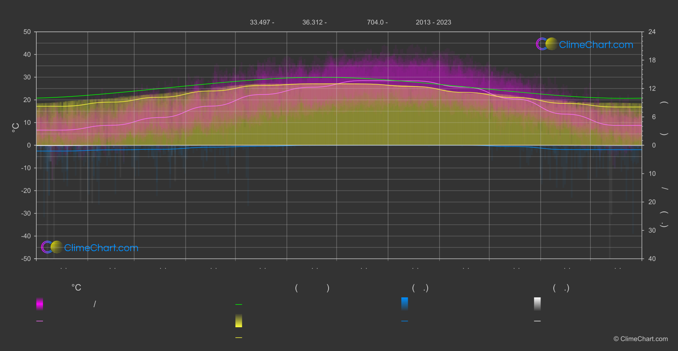Click the 2013 - 2023 year range label
The width and height of the screenshot is (678, 351).
[x=433, y=23]
